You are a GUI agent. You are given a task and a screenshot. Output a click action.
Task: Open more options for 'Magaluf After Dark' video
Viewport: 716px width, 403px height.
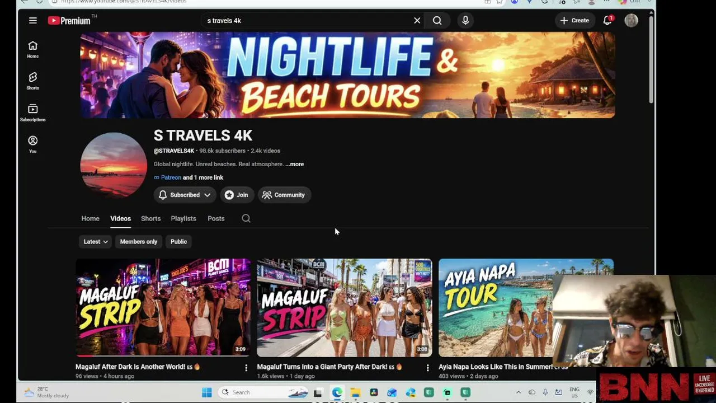click(246, 368)
